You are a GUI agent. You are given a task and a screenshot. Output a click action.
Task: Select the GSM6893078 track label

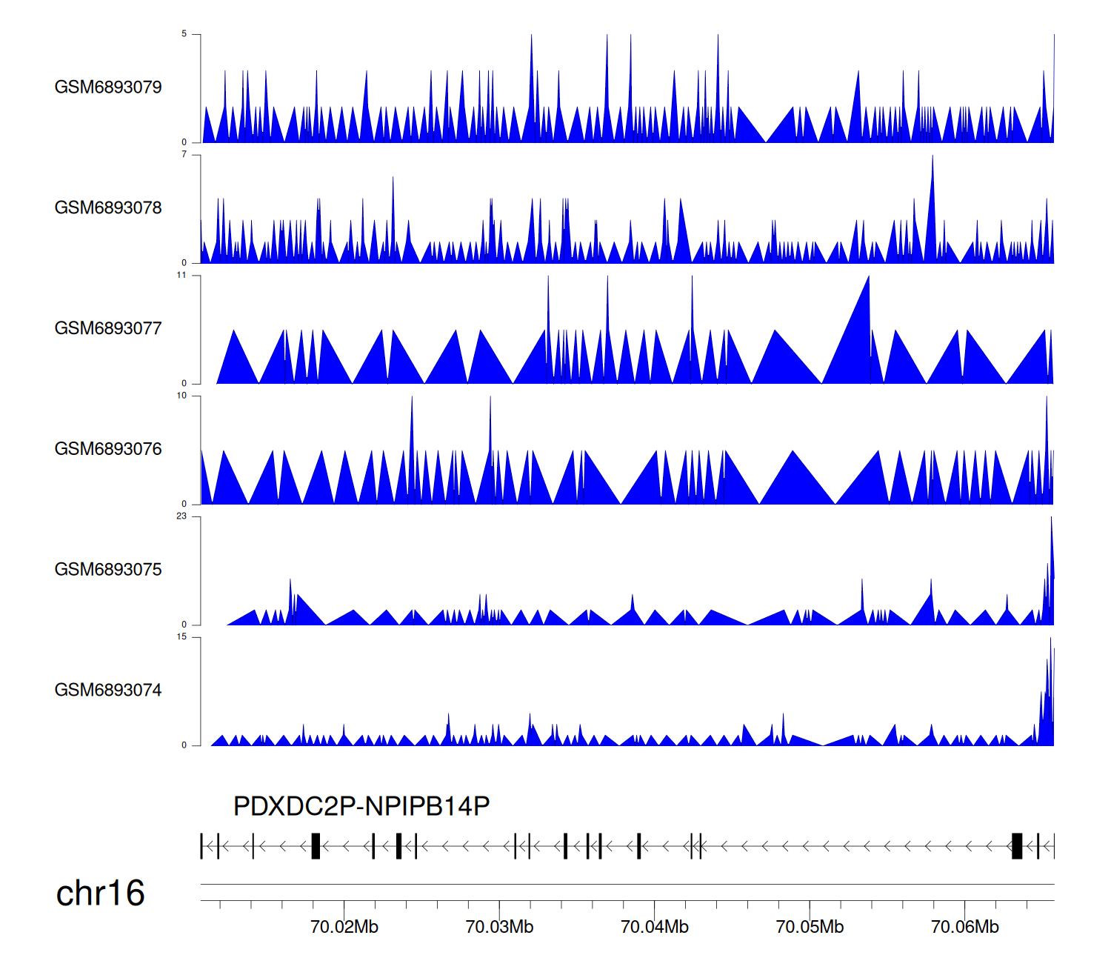[108, 208]
